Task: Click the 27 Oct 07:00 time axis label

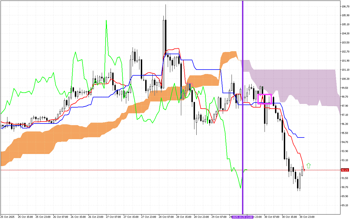Action: 113,217
